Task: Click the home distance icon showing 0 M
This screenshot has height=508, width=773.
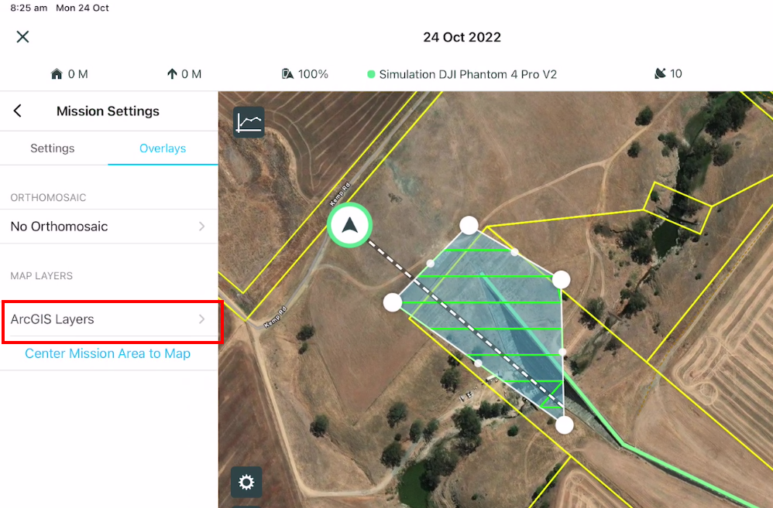Action: (57, 73)
